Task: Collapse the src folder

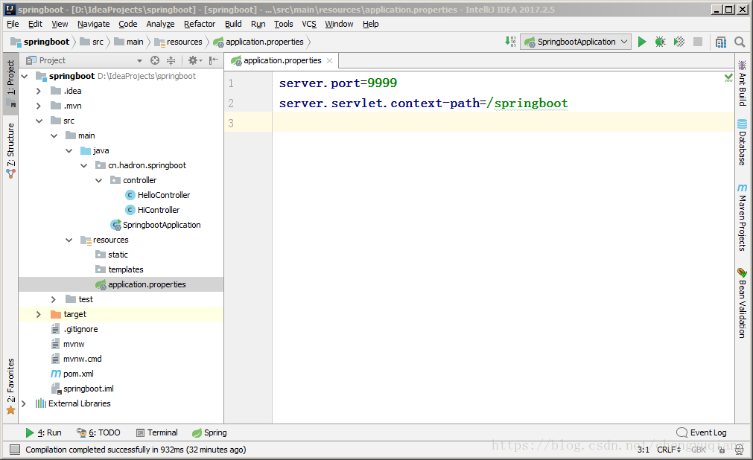Action: tap(39, 121)
